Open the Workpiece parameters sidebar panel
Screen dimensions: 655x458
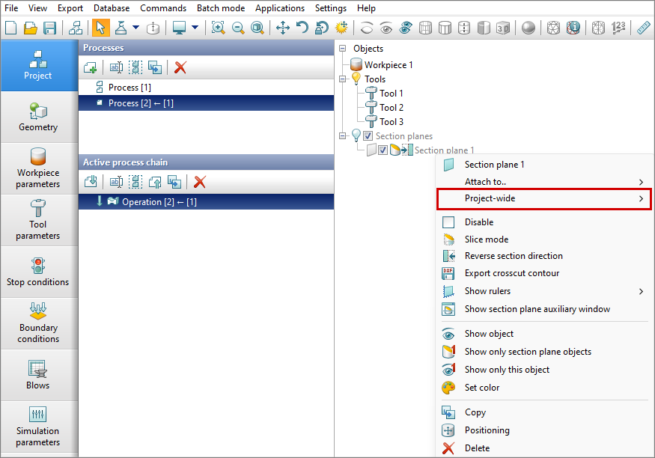(38, 168)
